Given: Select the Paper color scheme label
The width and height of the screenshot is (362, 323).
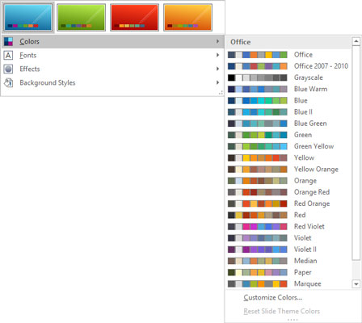Looking at the screenshot, I should tap(303, 272).
